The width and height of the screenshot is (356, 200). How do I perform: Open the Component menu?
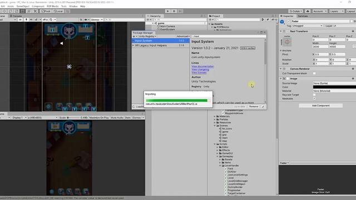click(x=38, y=6)
